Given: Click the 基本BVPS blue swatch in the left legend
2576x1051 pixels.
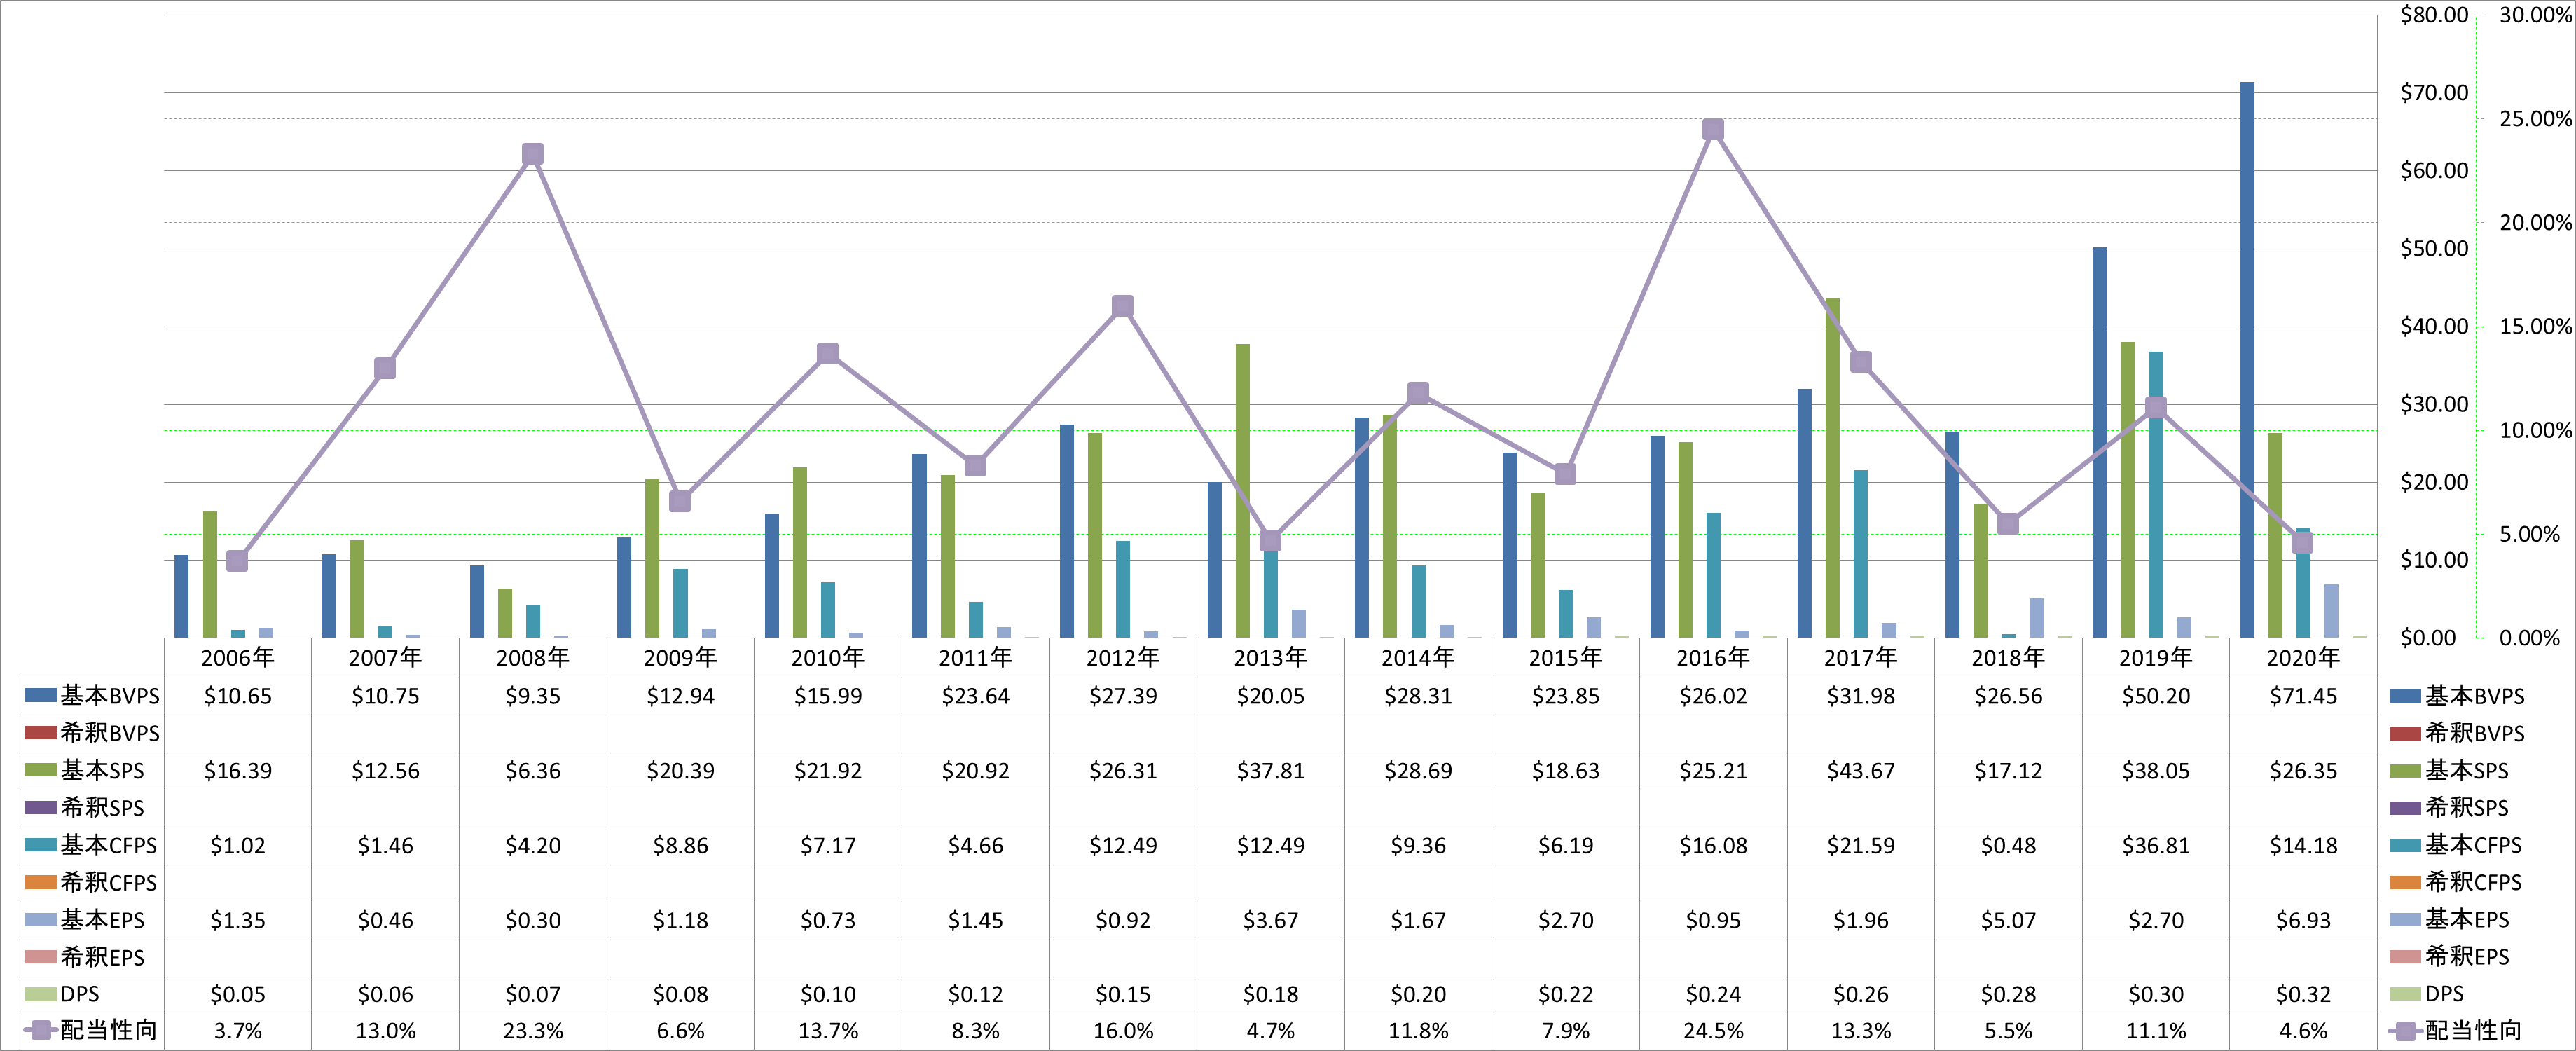Looking at the screenshot, I should point(40,695).
